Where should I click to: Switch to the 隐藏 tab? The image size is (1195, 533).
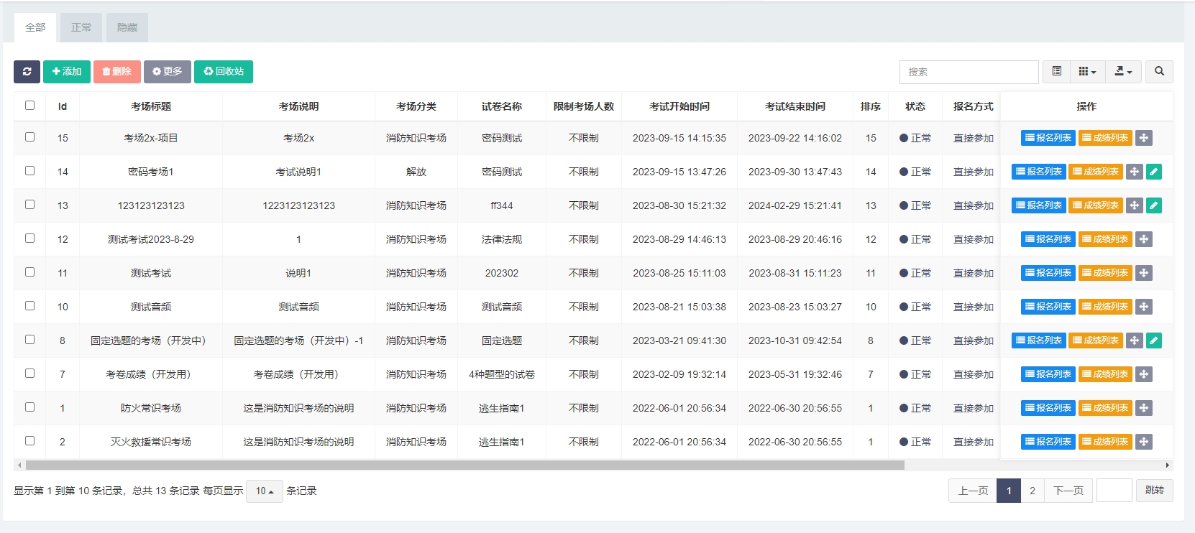(x=127, y=27)
